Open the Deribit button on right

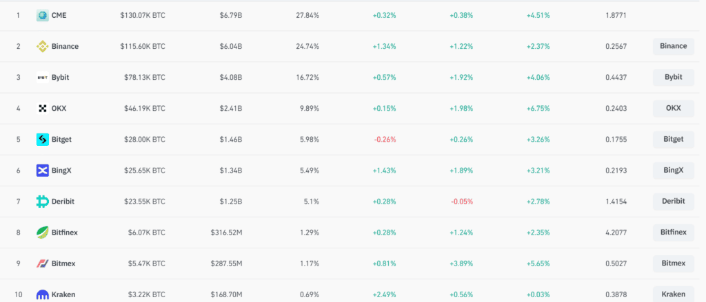tap(673, 202)
